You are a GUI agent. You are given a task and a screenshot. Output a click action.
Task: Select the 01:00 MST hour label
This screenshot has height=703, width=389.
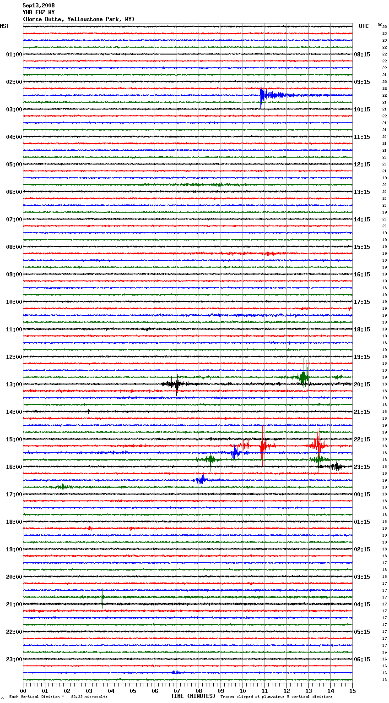pos(14,55)
